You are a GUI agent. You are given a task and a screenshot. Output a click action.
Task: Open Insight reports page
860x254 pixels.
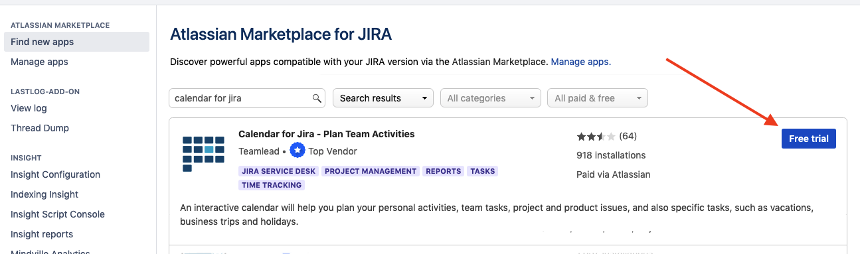point(42,234)
